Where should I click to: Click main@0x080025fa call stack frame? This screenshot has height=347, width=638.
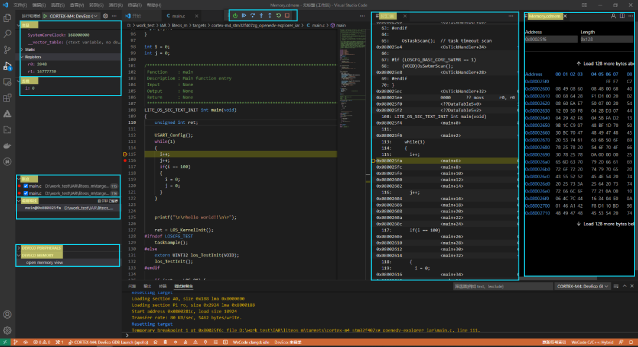tap(69, 208)
